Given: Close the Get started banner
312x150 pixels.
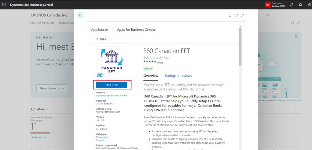Looking at the screenshot, I should pyautogui.click(x=297, y=37).
